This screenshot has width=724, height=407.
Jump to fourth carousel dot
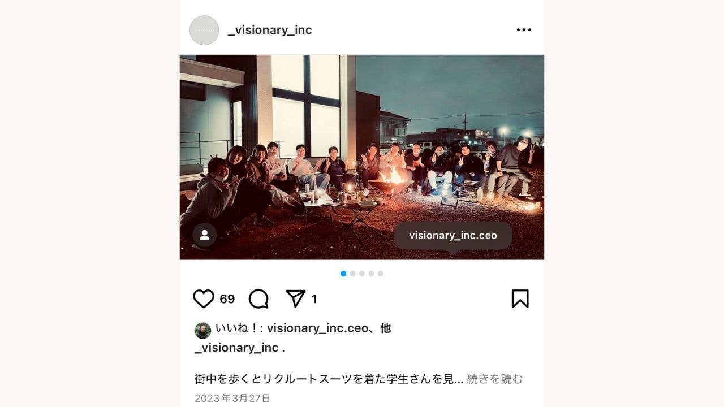click(x=371, y=274)
